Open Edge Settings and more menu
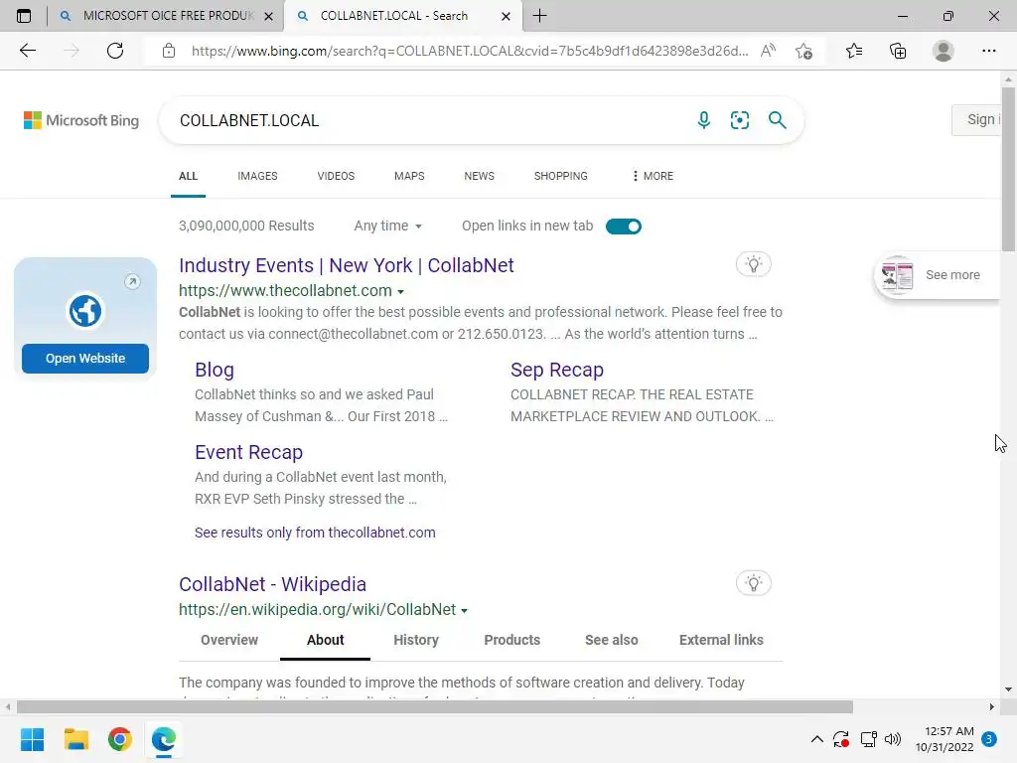Screen dimensions: 1017x763 tap(988, 51)
